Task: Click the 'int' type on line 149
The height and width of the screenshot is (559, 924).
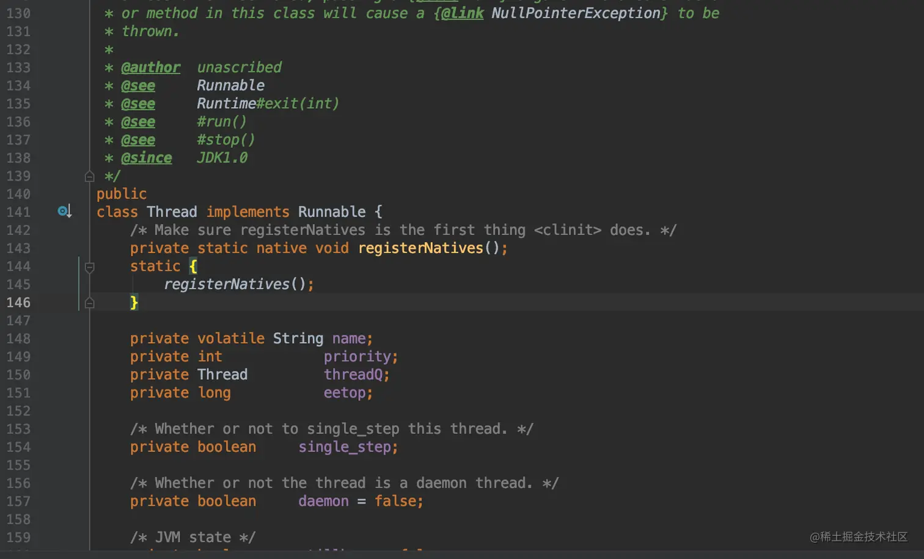Action: (210, 356)
